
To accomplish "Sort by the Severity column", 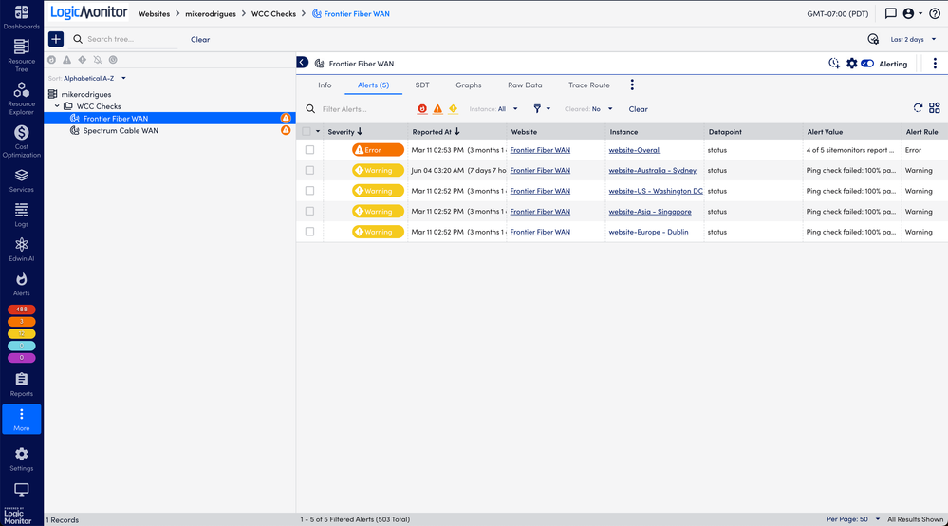I will [344, 131].
